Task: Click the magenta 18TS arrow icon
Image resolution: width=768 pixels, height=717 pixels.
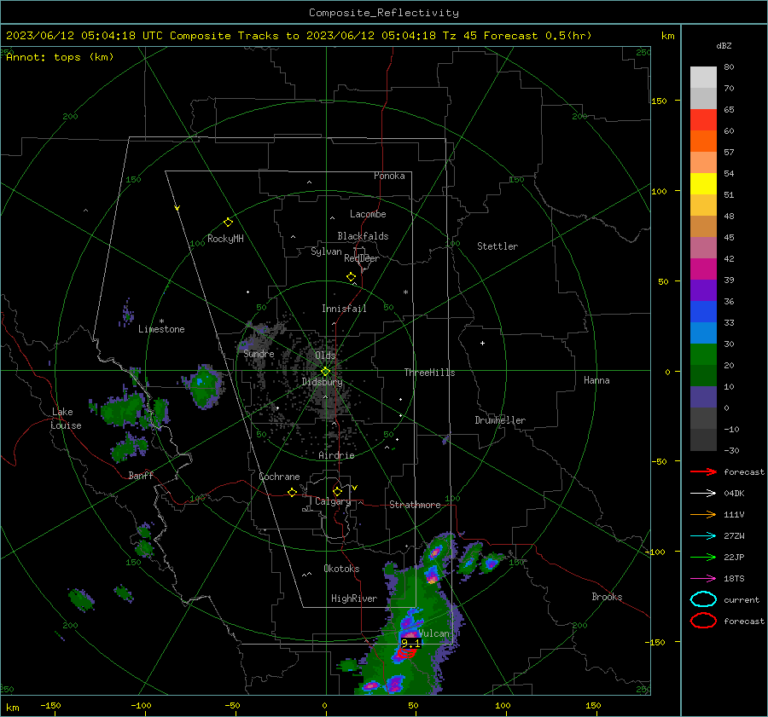Action: [x=703, y=579]
